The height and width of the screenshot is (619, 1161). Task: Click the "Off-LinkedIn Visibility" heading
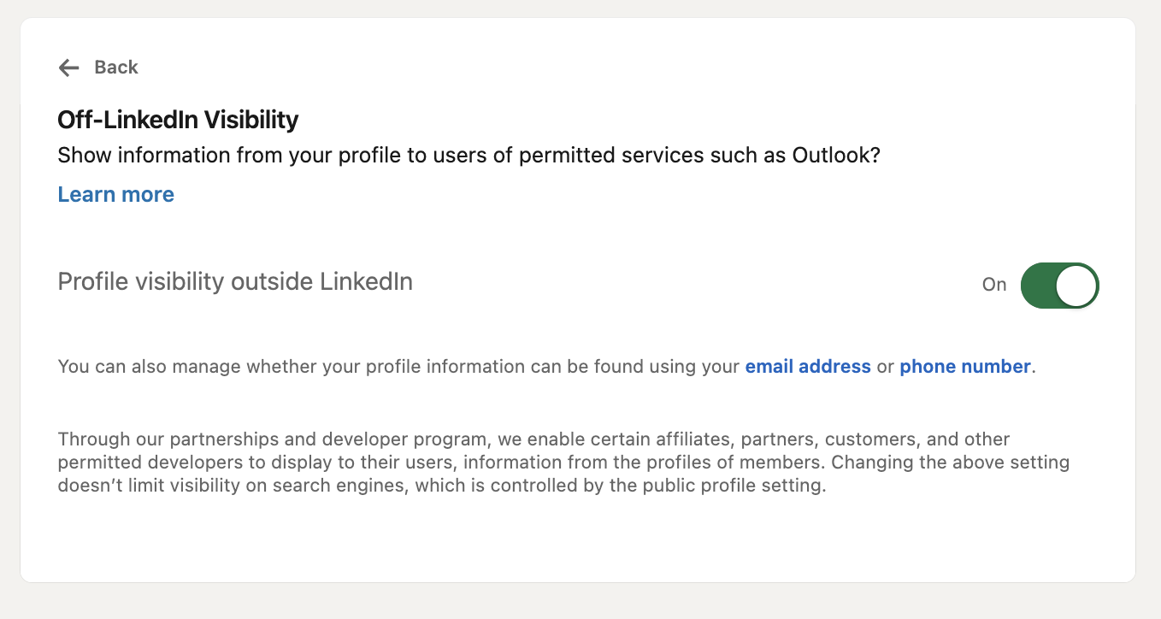point(178,120)
